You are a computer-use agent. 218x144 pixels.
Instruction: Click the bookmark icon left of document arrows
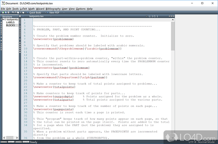point(20,16)
